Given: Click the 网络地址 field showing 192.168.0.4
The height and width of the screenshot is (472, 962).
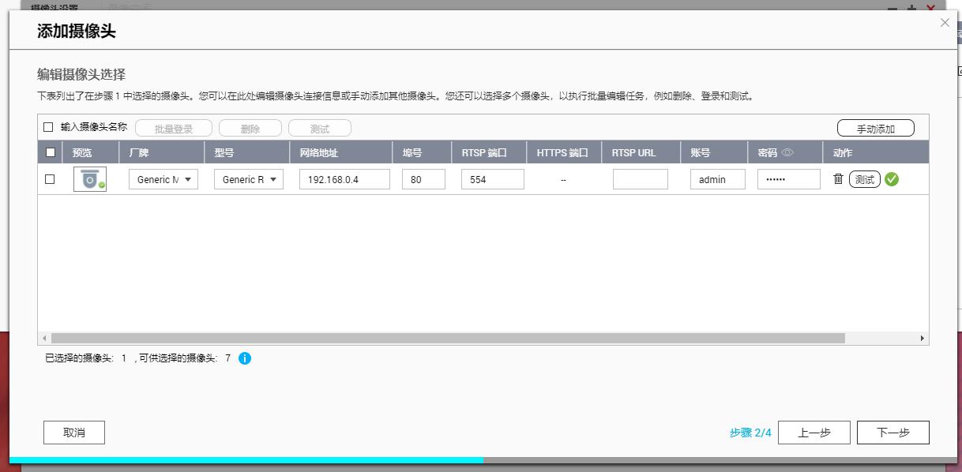Looking at the screenshot, I should [344, 179].
